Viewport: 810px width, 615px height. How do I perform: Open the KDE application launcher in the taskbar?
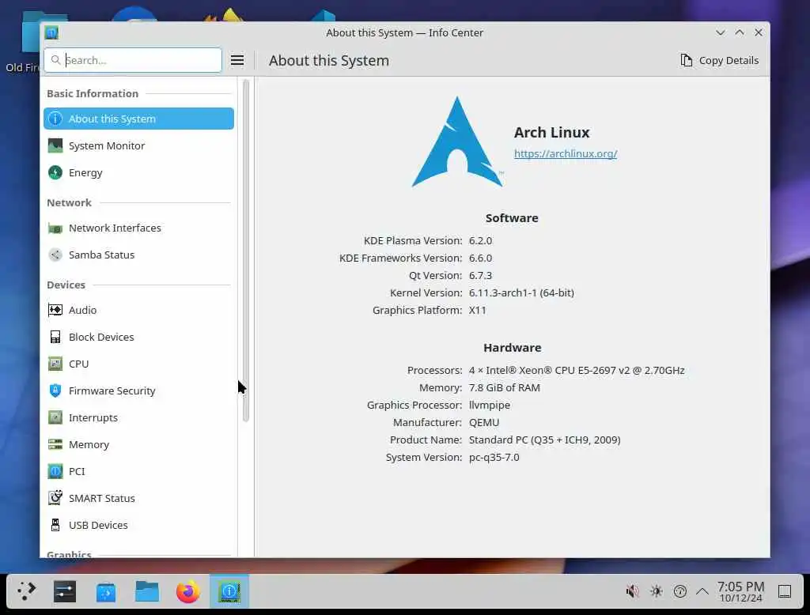[26, 591]
